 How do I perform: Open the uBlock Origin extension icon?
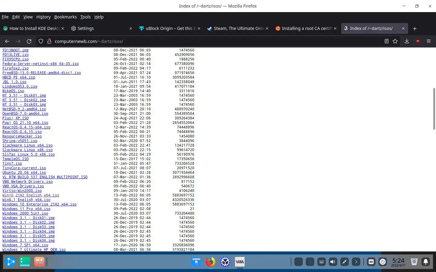418,41
